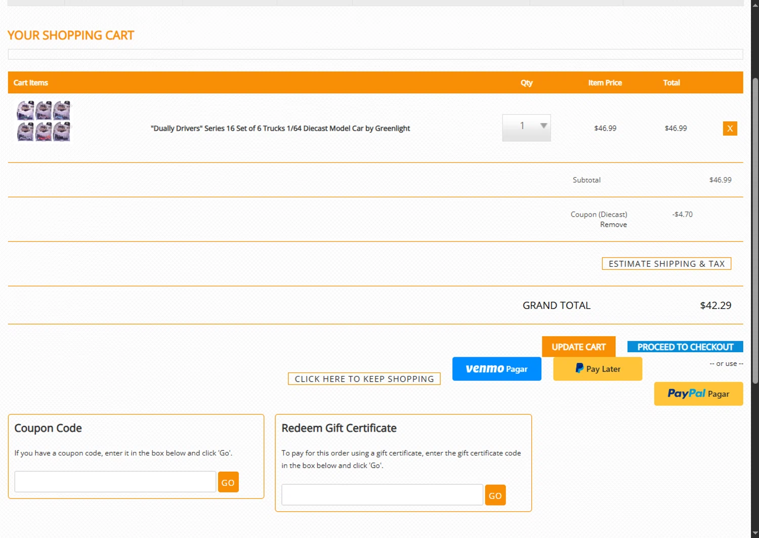The width and height of the screenshot is (759, 538).
Task: Click Estimate Shipping & Tax
Action: pos(666,264)
